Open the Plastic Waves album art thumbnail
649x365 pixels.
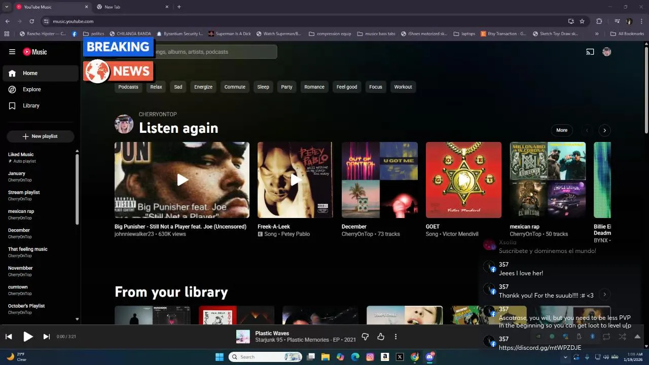[243, 337]
